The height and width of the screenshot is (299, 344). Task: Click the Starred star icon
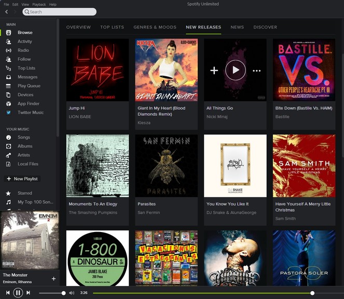click(x=8, y=193)
